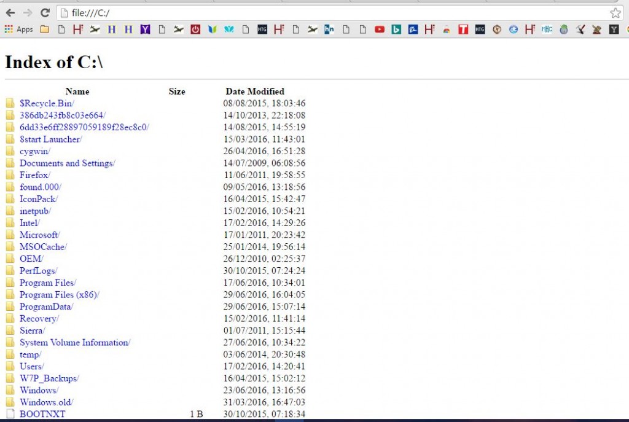This screenshot has height=422, width=629.
Task: Open the 8start Launcher folder
Action: (x=50, y=139)
